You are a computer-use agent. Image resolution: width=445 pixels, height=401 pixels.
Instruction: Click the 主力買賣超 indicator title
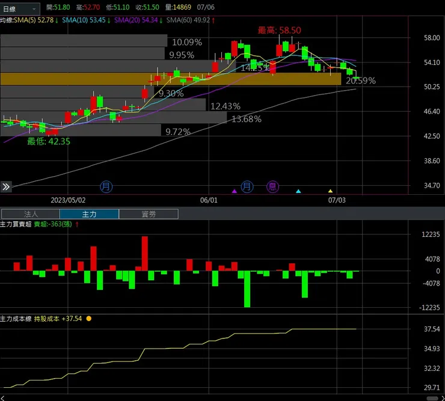pos(16,224)
